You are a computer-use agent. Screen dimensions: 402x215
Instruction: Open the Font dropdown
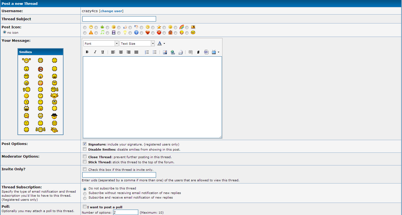[101, 43]
